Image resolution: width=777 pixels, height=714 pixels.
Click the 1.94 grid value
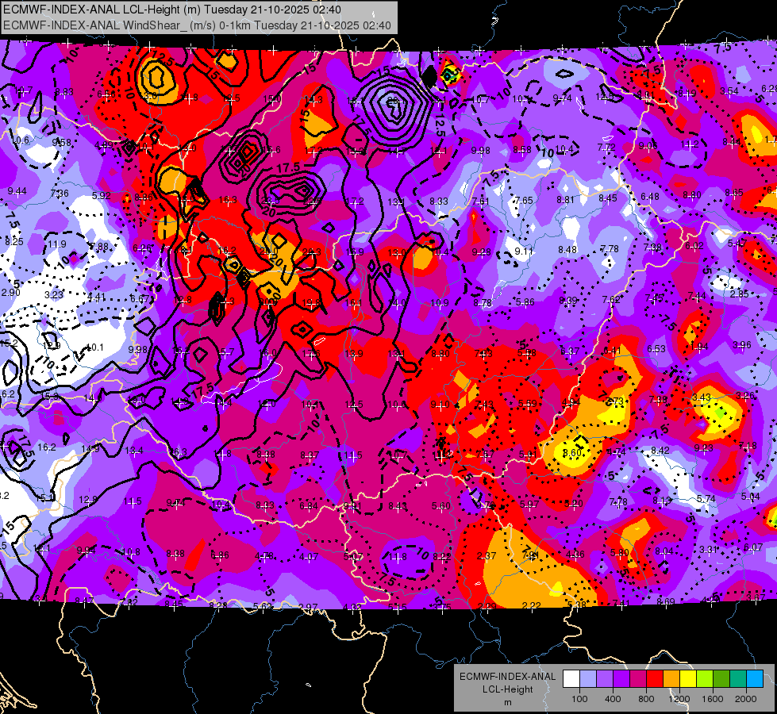point(699,347)
